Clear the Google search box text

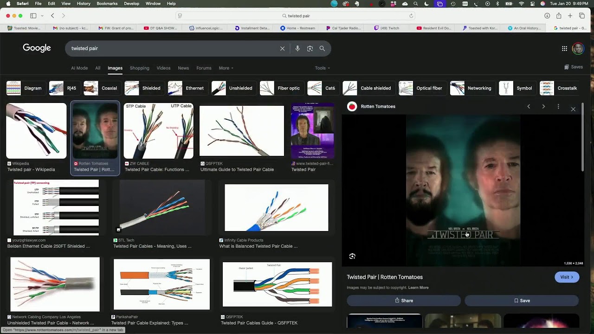pyautogui.click(x=282, y=48)
